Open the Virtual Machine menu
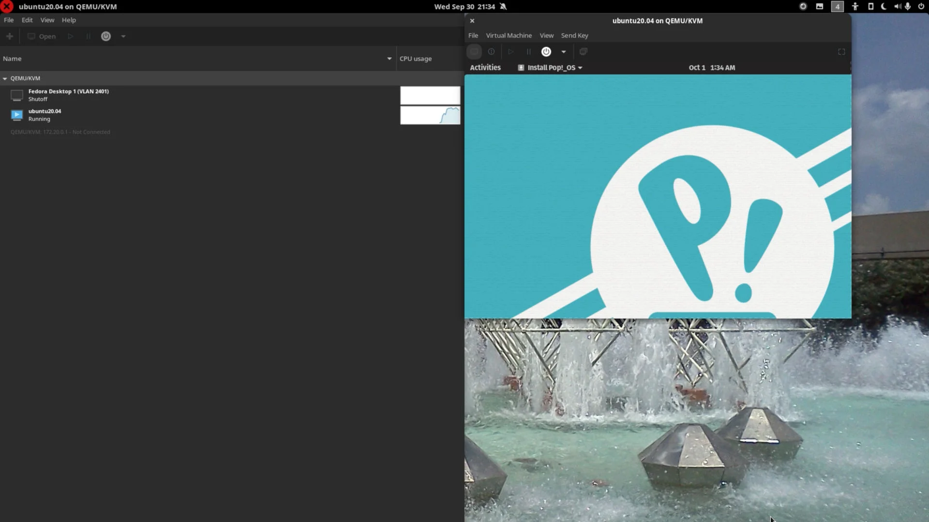The image size is (929, 522). (509, 35)
